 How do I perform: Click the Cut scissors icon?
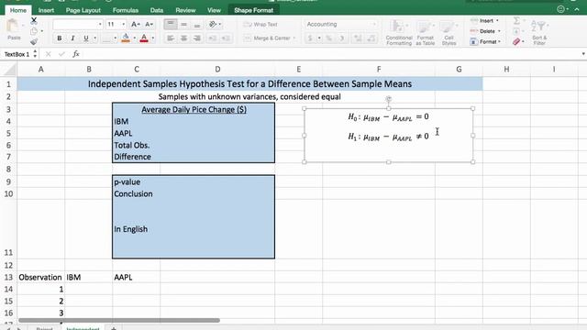coord(34,20)
